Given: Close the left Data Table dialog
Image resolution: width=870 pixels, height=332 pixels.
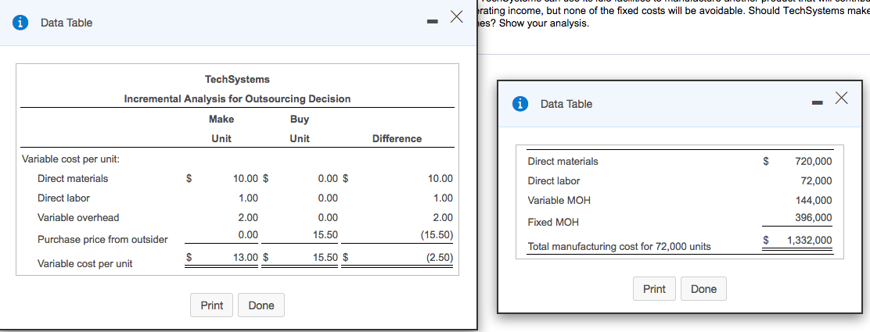Looking at the screenshot, I should (x=456, y=17).
